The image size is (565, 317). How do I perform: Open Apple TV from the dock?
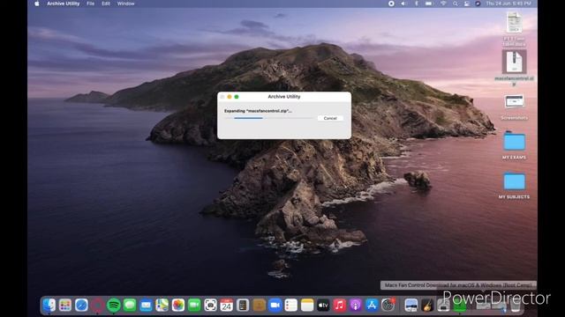coord(323,306)
